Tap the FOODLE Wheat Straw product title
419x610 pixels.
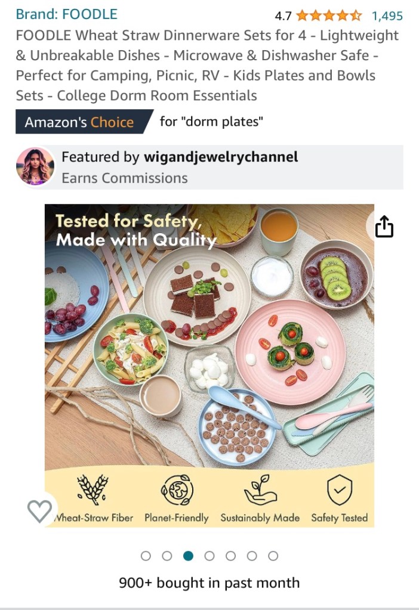(207, 66)
